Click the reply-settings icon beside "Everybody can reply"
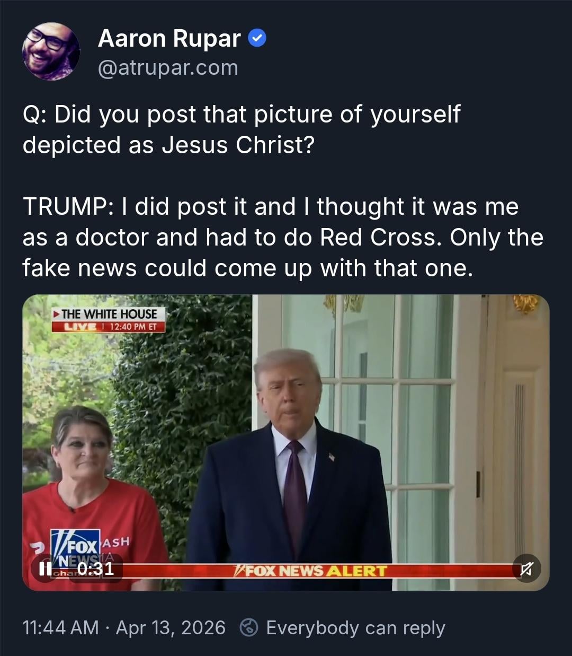572x656 pixels. click(248, 628)
